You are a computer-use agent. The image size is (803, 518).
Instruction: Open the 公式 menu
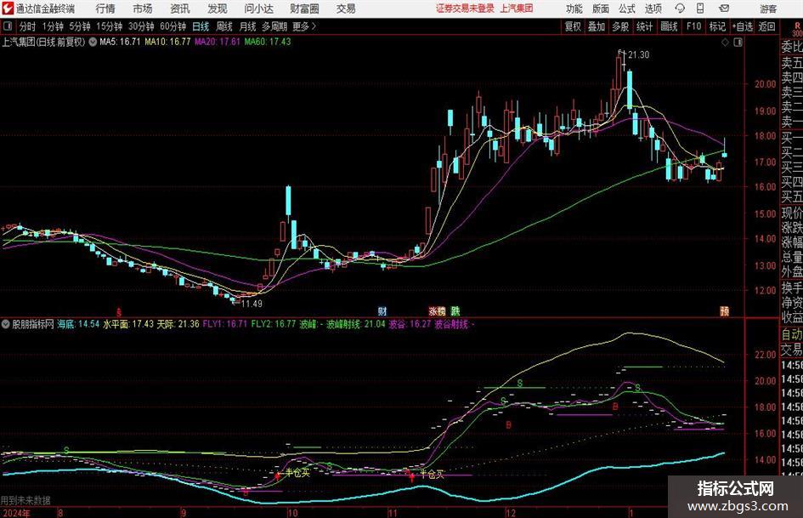627,9
